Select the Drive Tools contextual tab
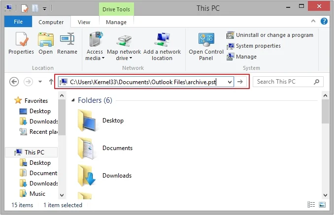The height and width of the screenshot is (215, 334). coord(116,9)
